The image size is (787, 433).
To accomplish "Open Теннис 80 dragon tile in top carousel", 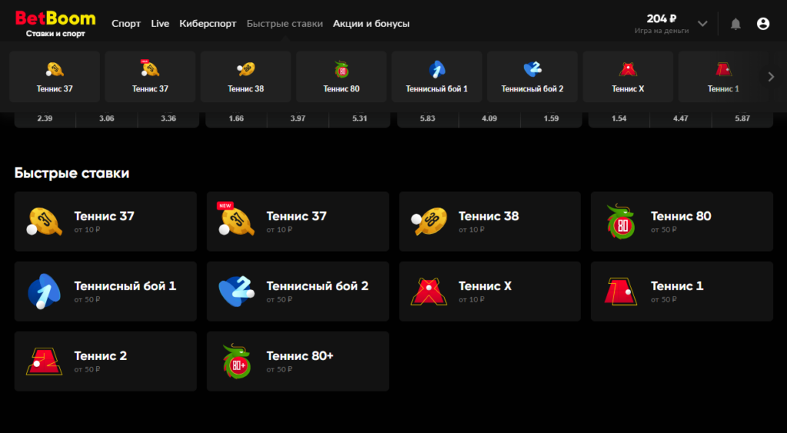I will (341, 77).
